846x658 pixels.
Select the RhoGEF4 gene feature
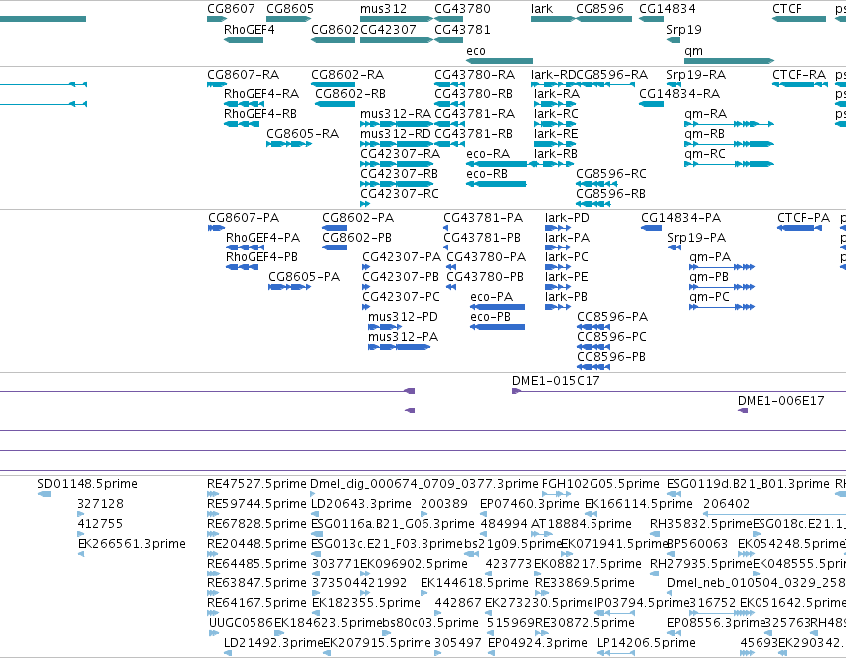tap(244, 40)
